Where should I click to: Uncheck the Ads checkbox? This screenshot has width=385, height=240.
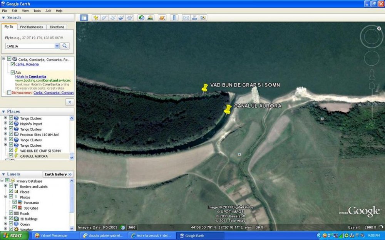pyautogui.click(x=13, y=73)
